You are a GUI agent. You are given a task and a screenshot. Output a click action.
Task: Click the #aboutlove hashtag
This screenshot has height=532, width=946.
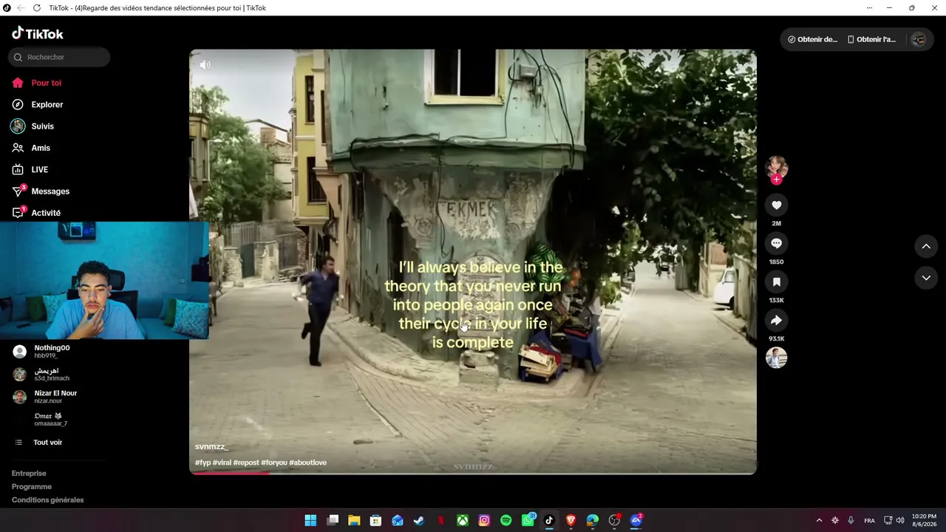[x=308, y=463]
